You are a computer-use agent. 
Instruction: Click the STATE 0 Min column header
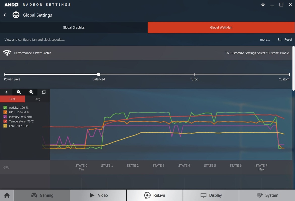pos(81,167)
